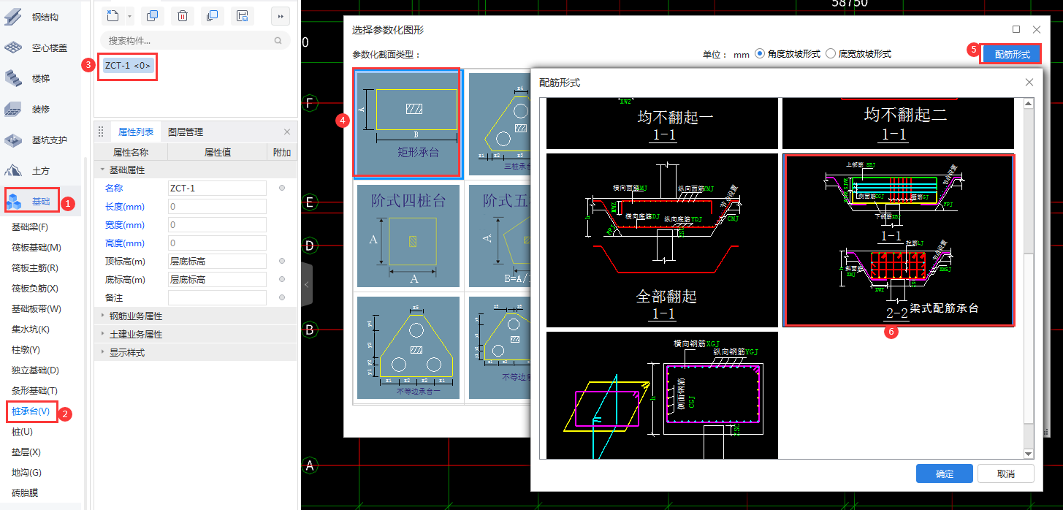This screenshot has height=510, width=1063.
Task: Select 基础梁(F) in the foundation list
Action: tap(30, 227)
